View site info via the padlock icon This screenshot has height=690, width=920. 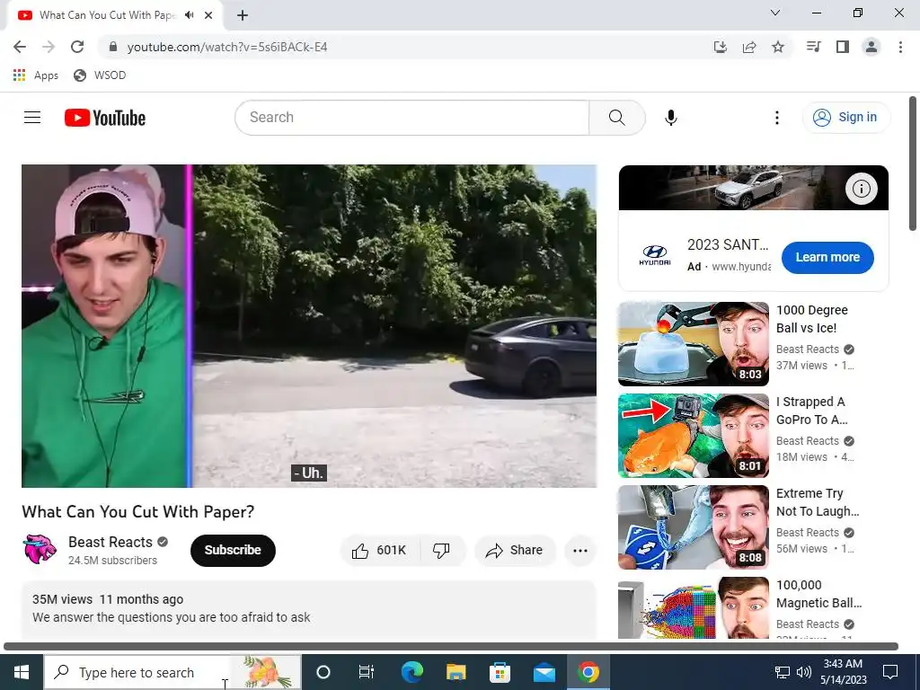113,47
